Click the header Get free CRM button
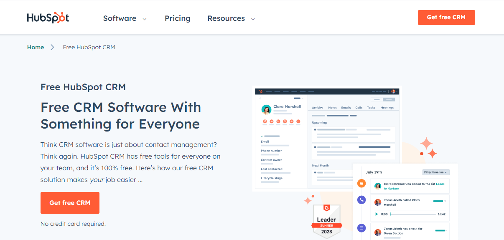Image resolution: width=504 pixels, height=240 pixels. click(446, 18)
